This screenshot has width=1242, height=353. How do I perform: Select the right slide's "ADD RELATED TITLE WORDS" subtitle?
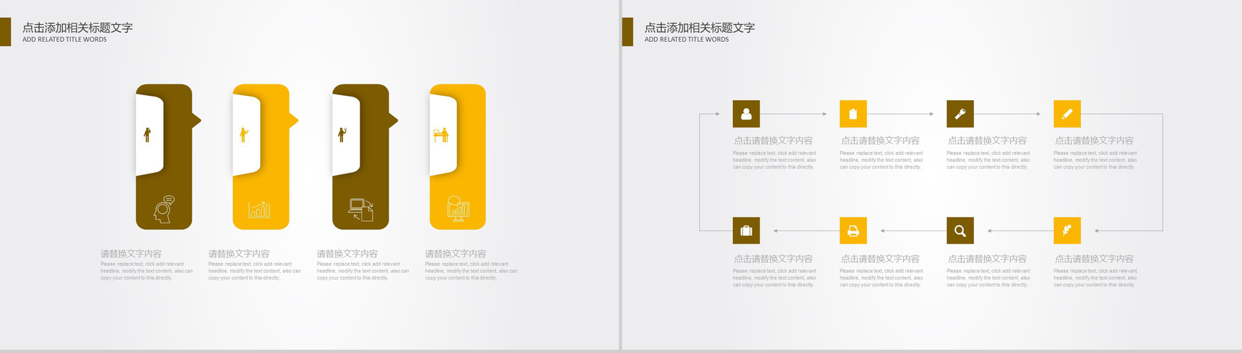tap(686, 40)
